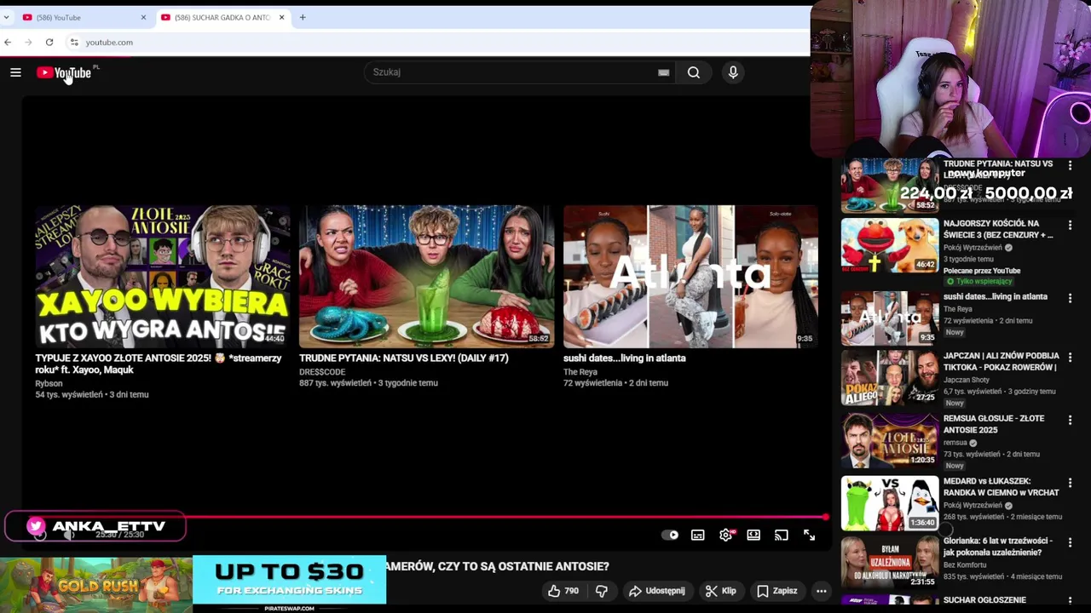Open the Xayoo Złote Antosie thumbnail
The width and height of the screenshot is (1091, 613).
click(x=162, y=276)
